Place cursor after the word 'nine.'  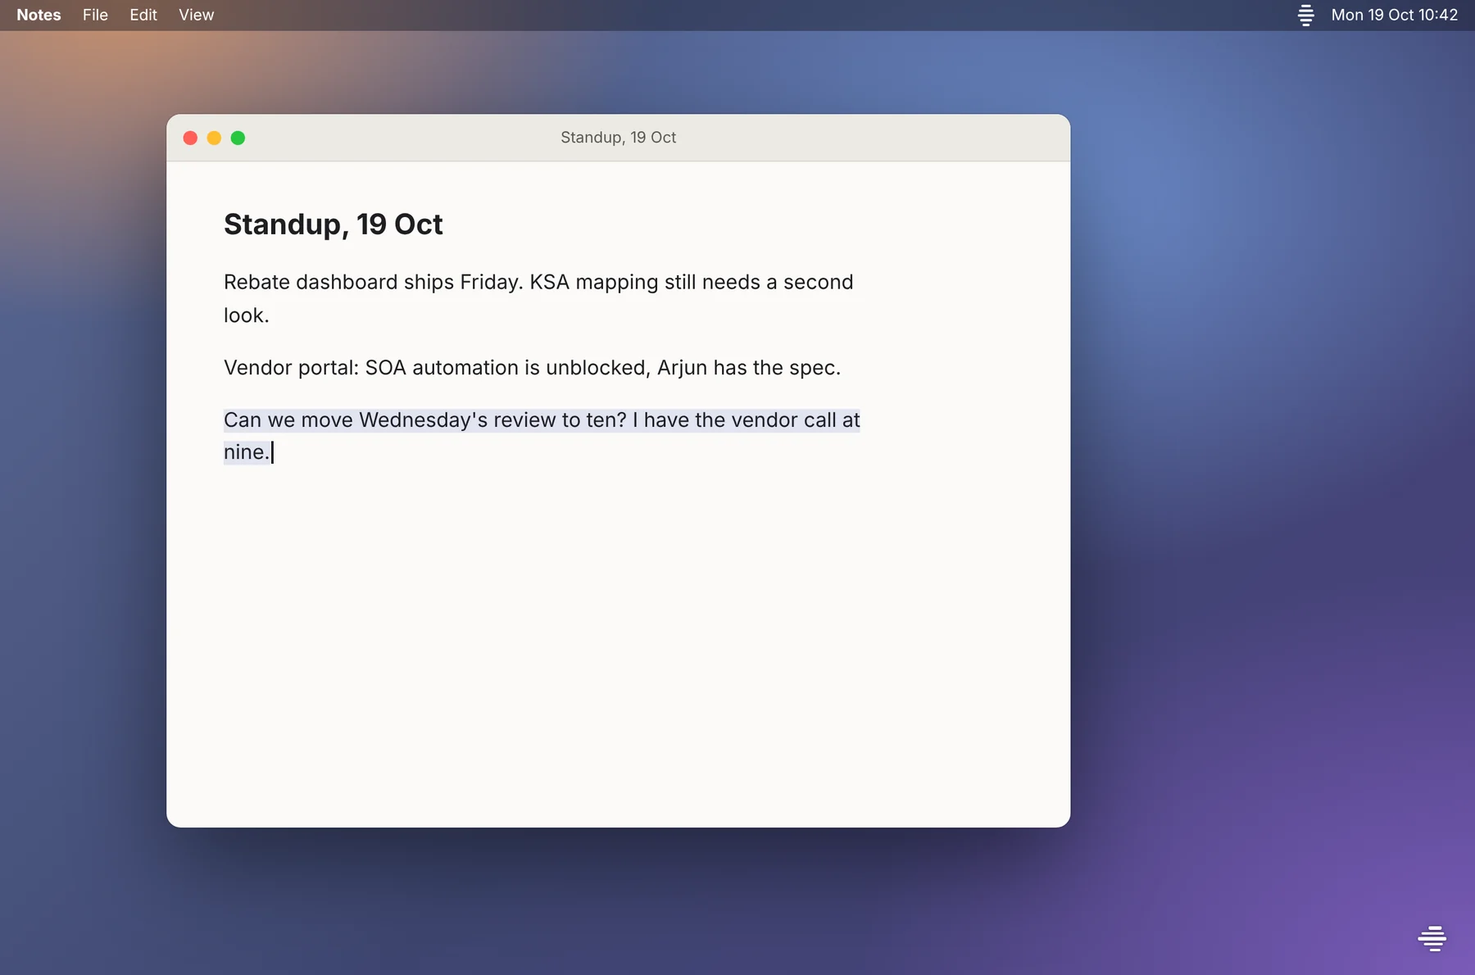pos(271,452)
